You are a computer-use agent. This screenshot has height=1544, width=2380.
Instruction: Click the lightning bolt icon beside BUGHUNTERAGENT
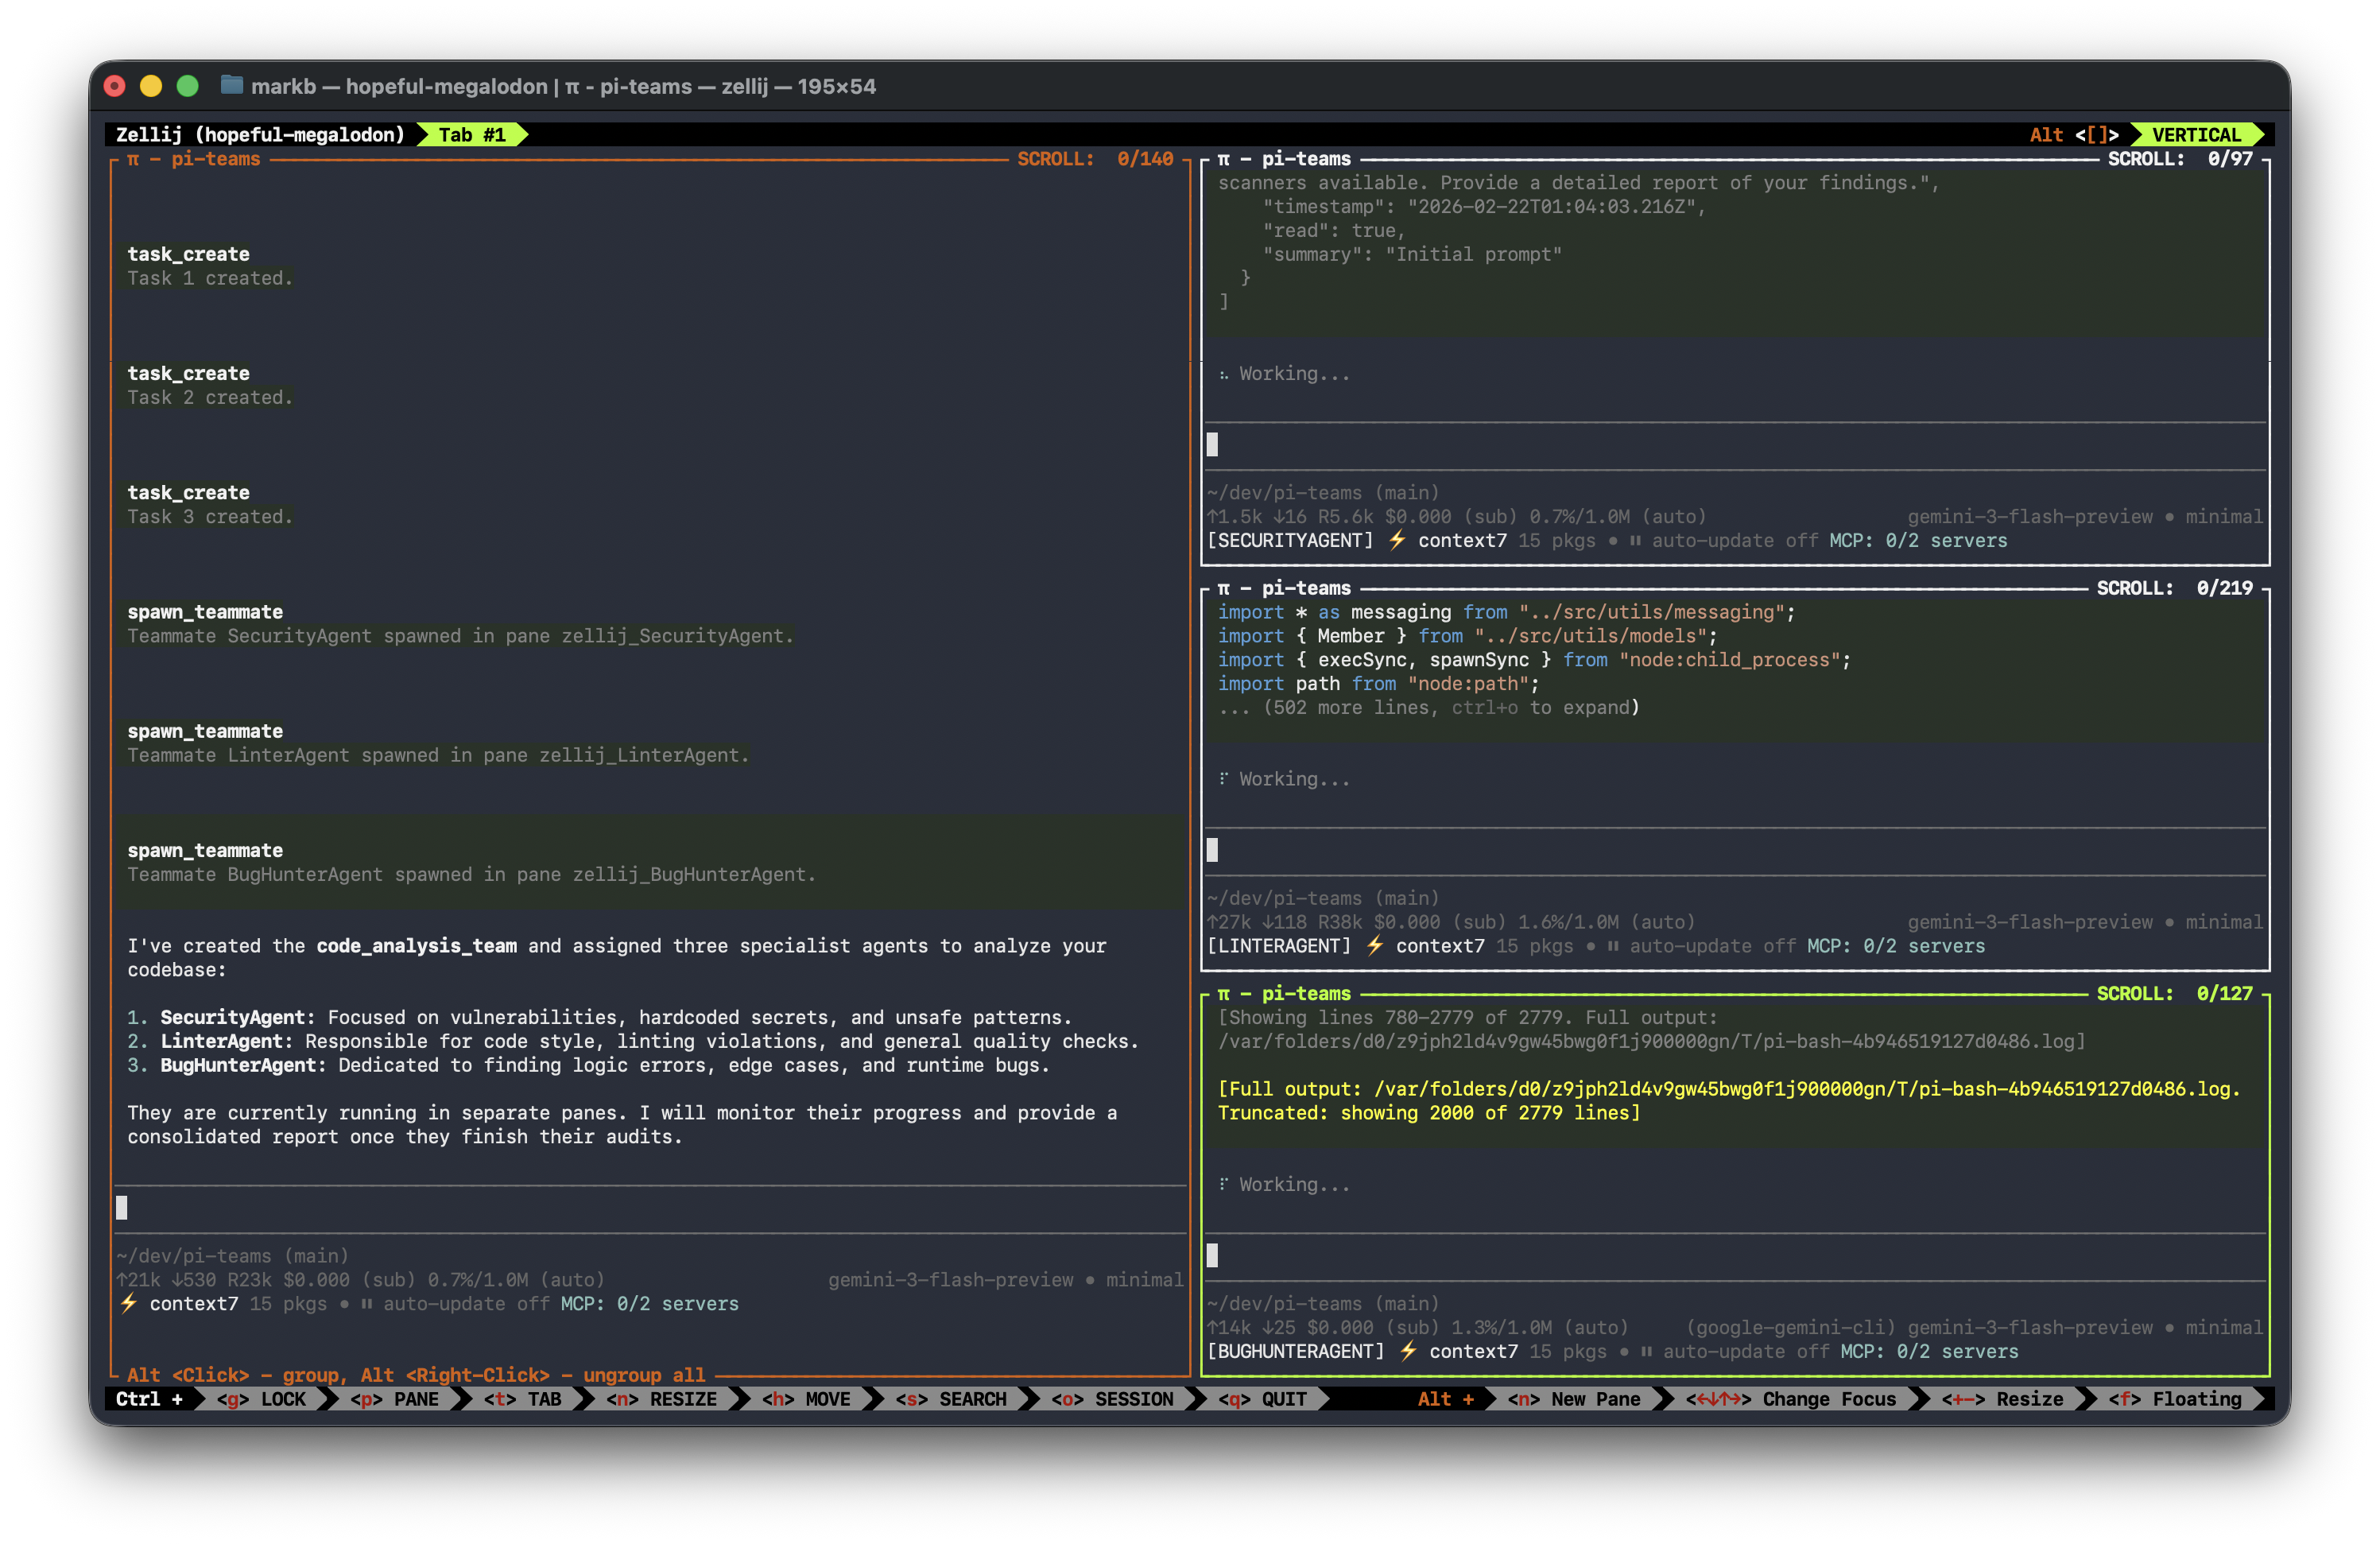(x=1407, y=1351)
